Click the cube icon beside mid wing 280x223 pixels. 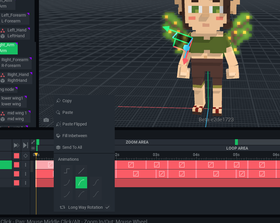pos(3,119)
